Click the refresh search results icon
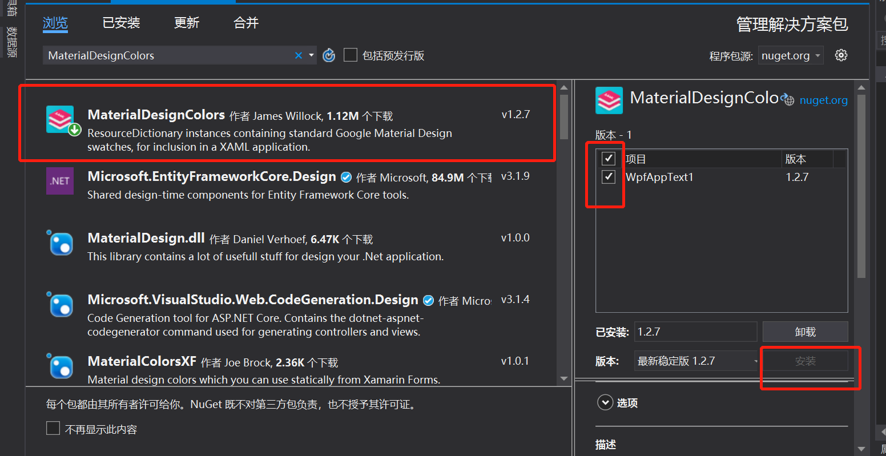 coord(329,55)
